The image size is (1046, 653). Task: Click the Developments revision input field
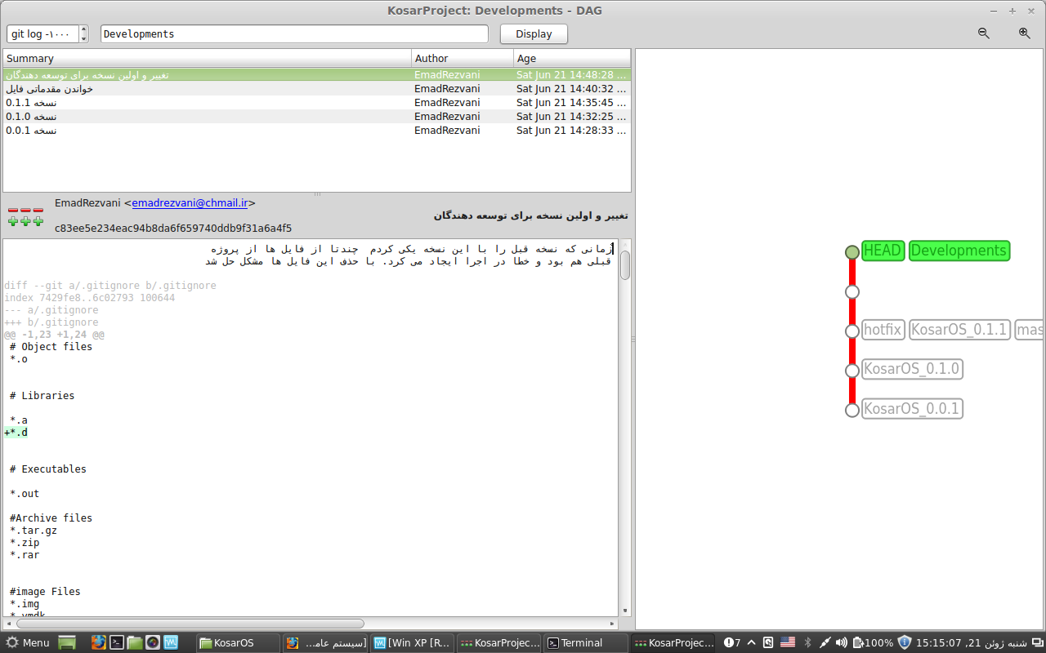click(294, 34)
